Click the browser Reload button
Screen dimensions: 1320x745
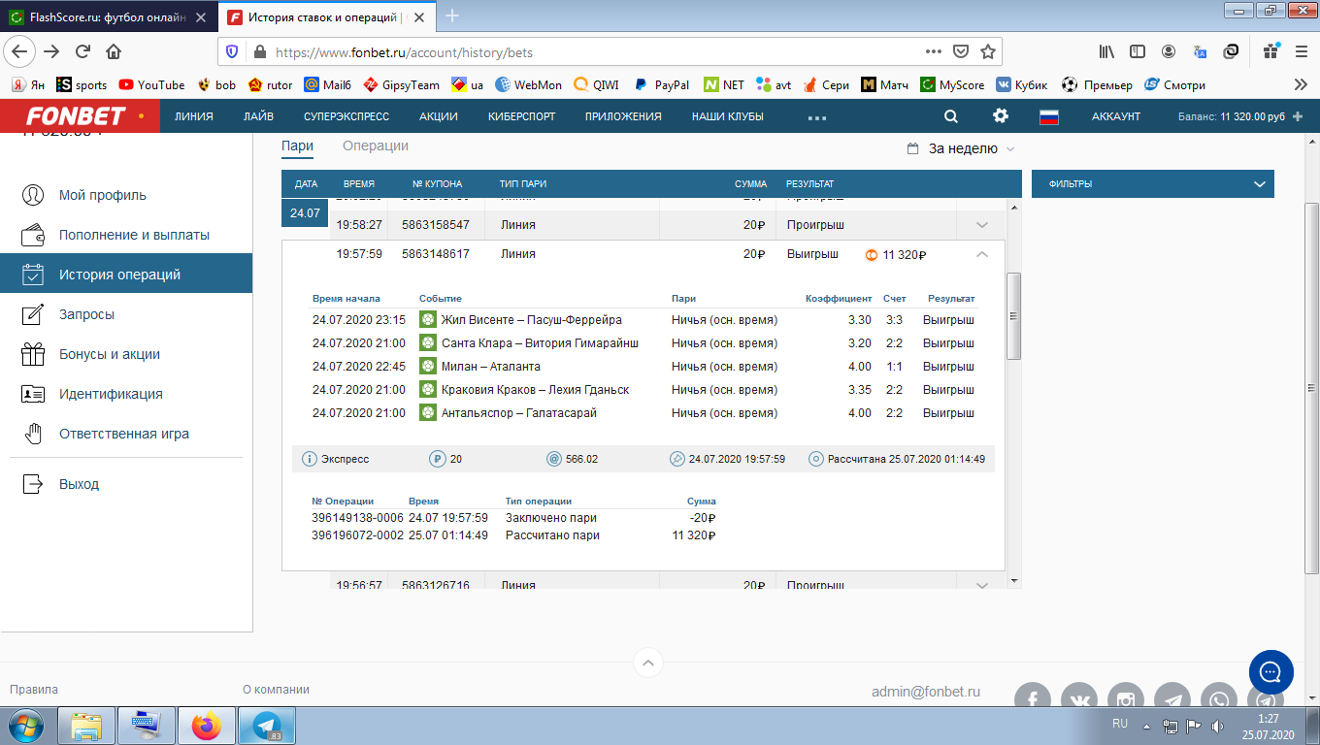[x=83, y=51]
